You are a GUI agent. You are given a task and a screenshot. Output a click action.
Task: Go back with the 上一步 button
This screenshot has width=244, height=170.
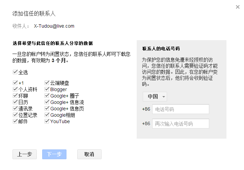25,154
